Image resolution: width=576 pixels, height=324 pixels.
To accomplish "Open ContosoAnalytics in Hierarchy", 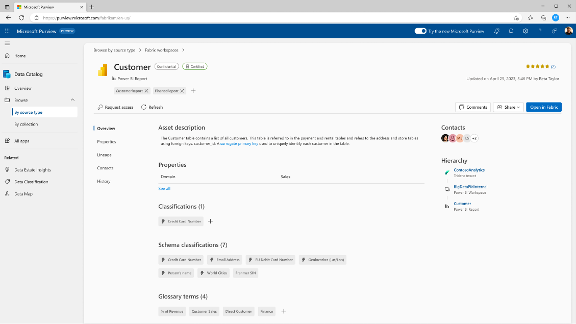I will [469, 170].
